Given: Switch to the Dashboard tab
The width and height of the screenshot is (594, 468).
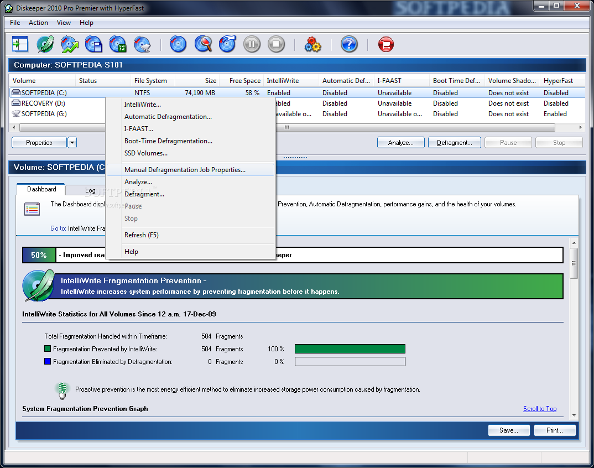Looking at the screenshot, I should pyautogui.click(x=41, y=189).
